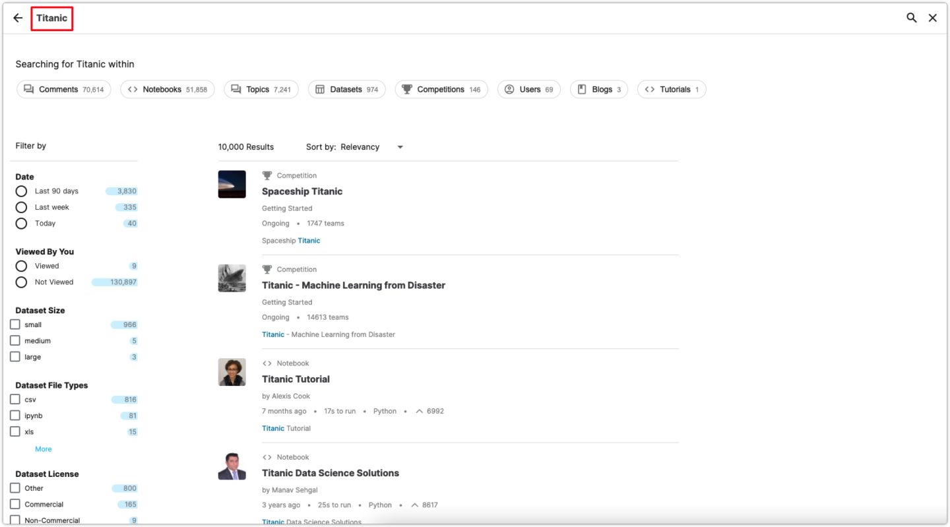Check the ipynb file type box
950x527 pixels.
[15, 416]
